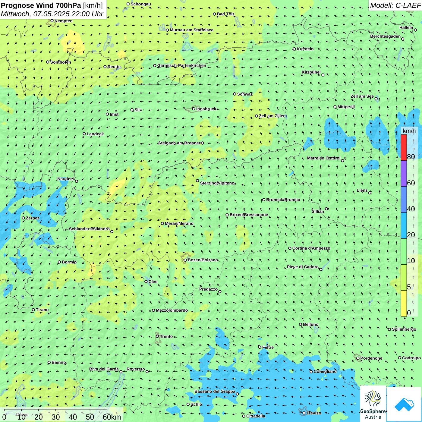
Task: Click the Cles label
Action: pos(153,282)
